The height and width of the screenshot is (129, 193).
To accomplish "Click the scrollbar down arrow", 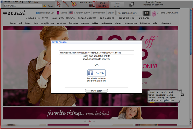I will [191, 124].
